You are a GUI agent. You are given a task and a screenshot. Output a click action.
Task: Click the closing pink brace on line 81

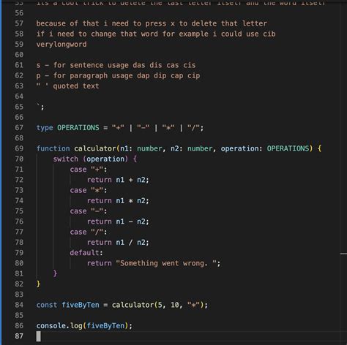coord(55,273)
